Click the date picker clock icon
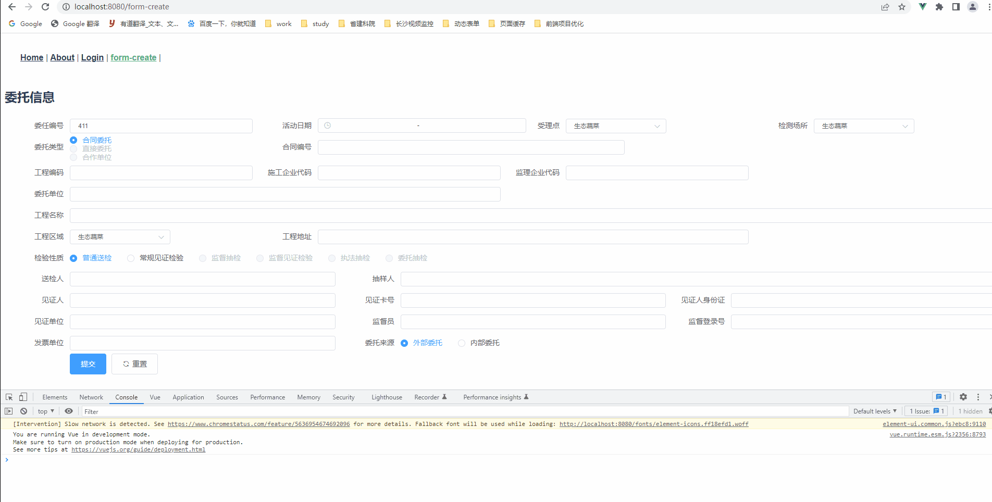Image resolution: width=992 pixels, height=502 pixels. click(327, 126)
